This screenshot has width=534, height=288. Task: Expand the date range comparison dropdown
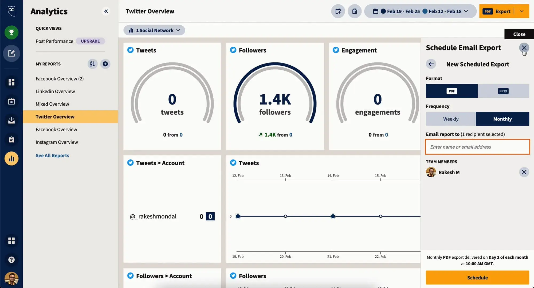click(x=466, y=11)
